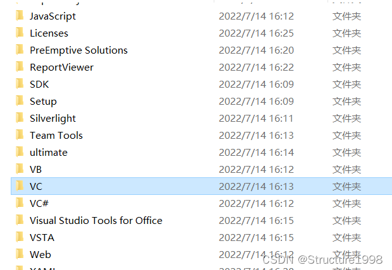392x270 pixels.
Task: Select the Setup folder name
Action: tap(43, 102)
